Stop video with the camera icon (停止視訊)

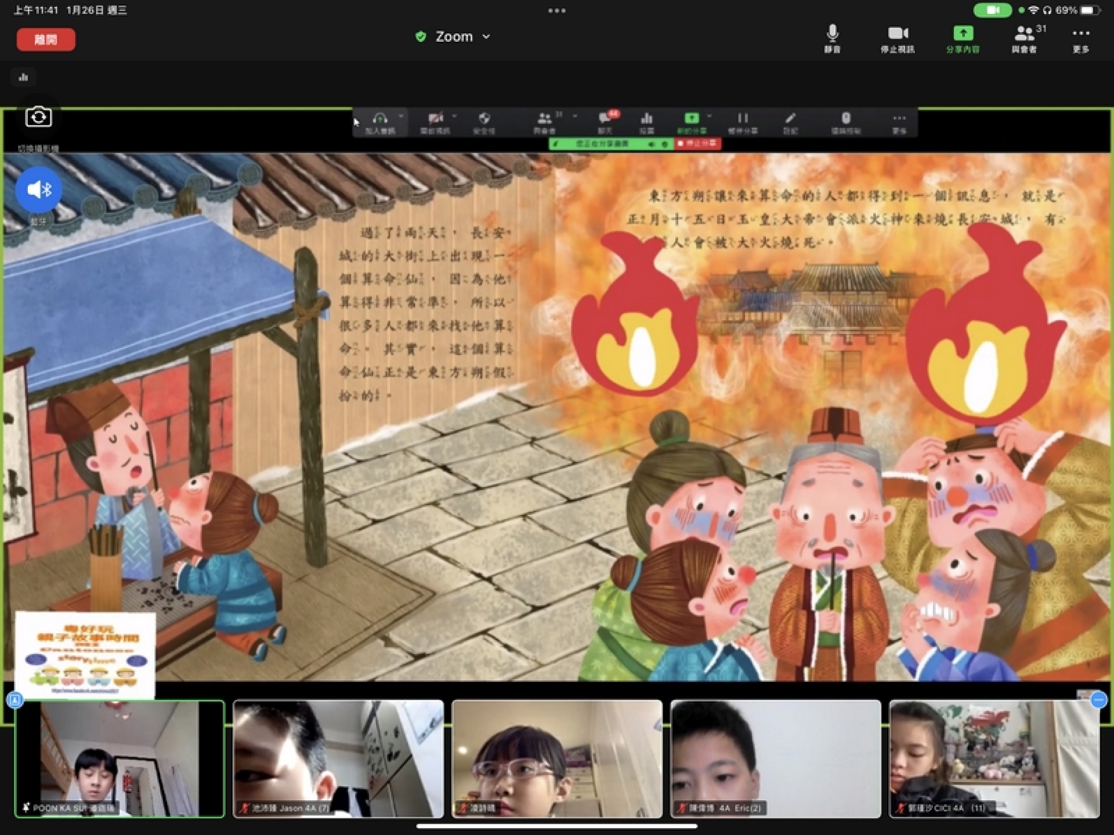point(898,39)
